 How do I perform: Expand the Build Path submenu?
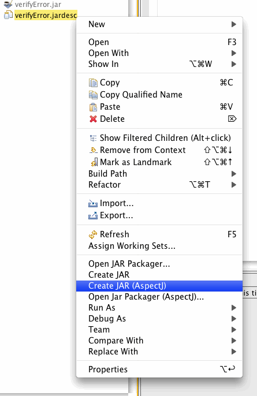click(x=234, y=174)
